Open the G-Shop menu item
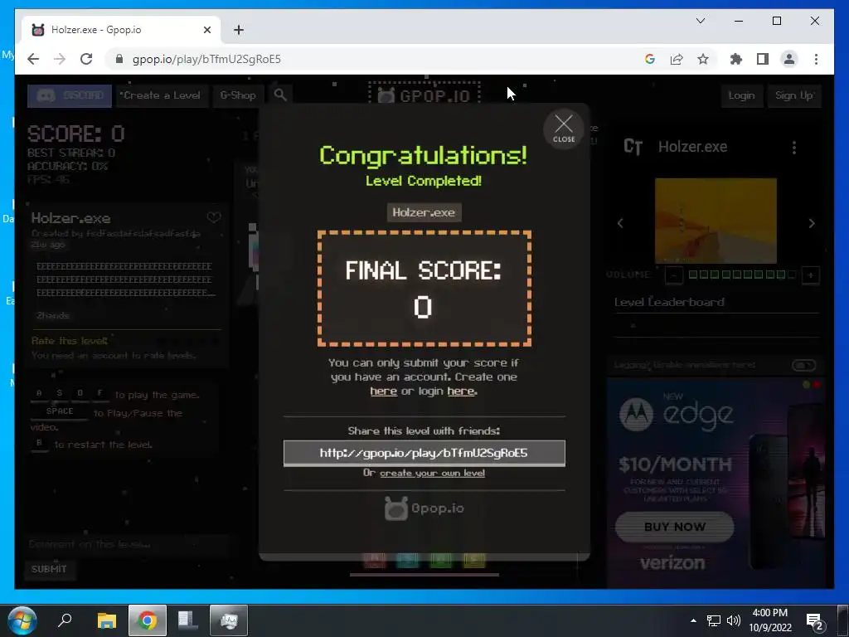This screenshot has width=849, height=637. tap(238, 95)
